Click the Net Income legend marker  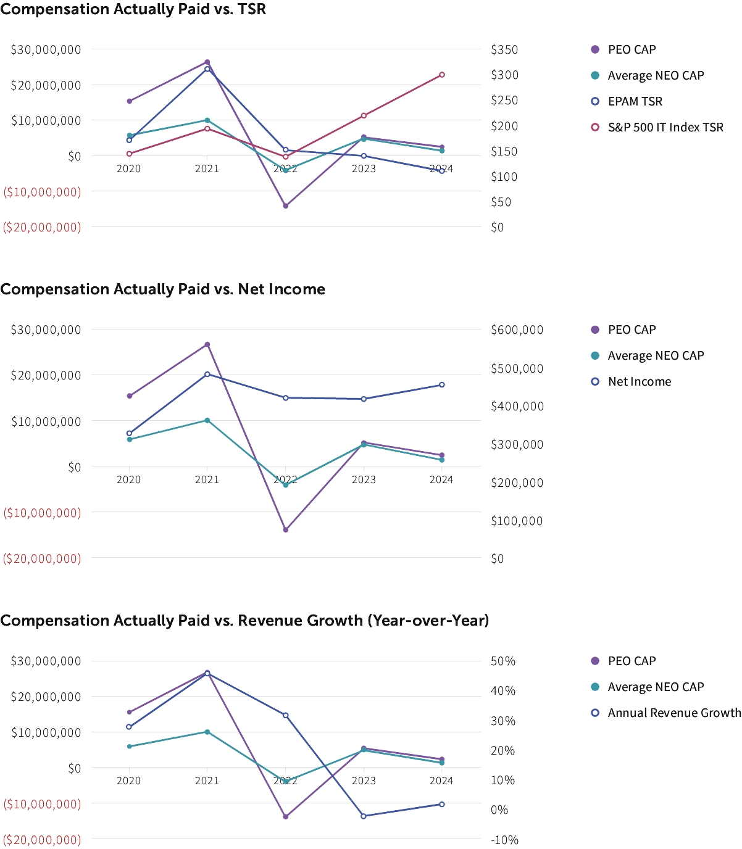tap(595, 381)
